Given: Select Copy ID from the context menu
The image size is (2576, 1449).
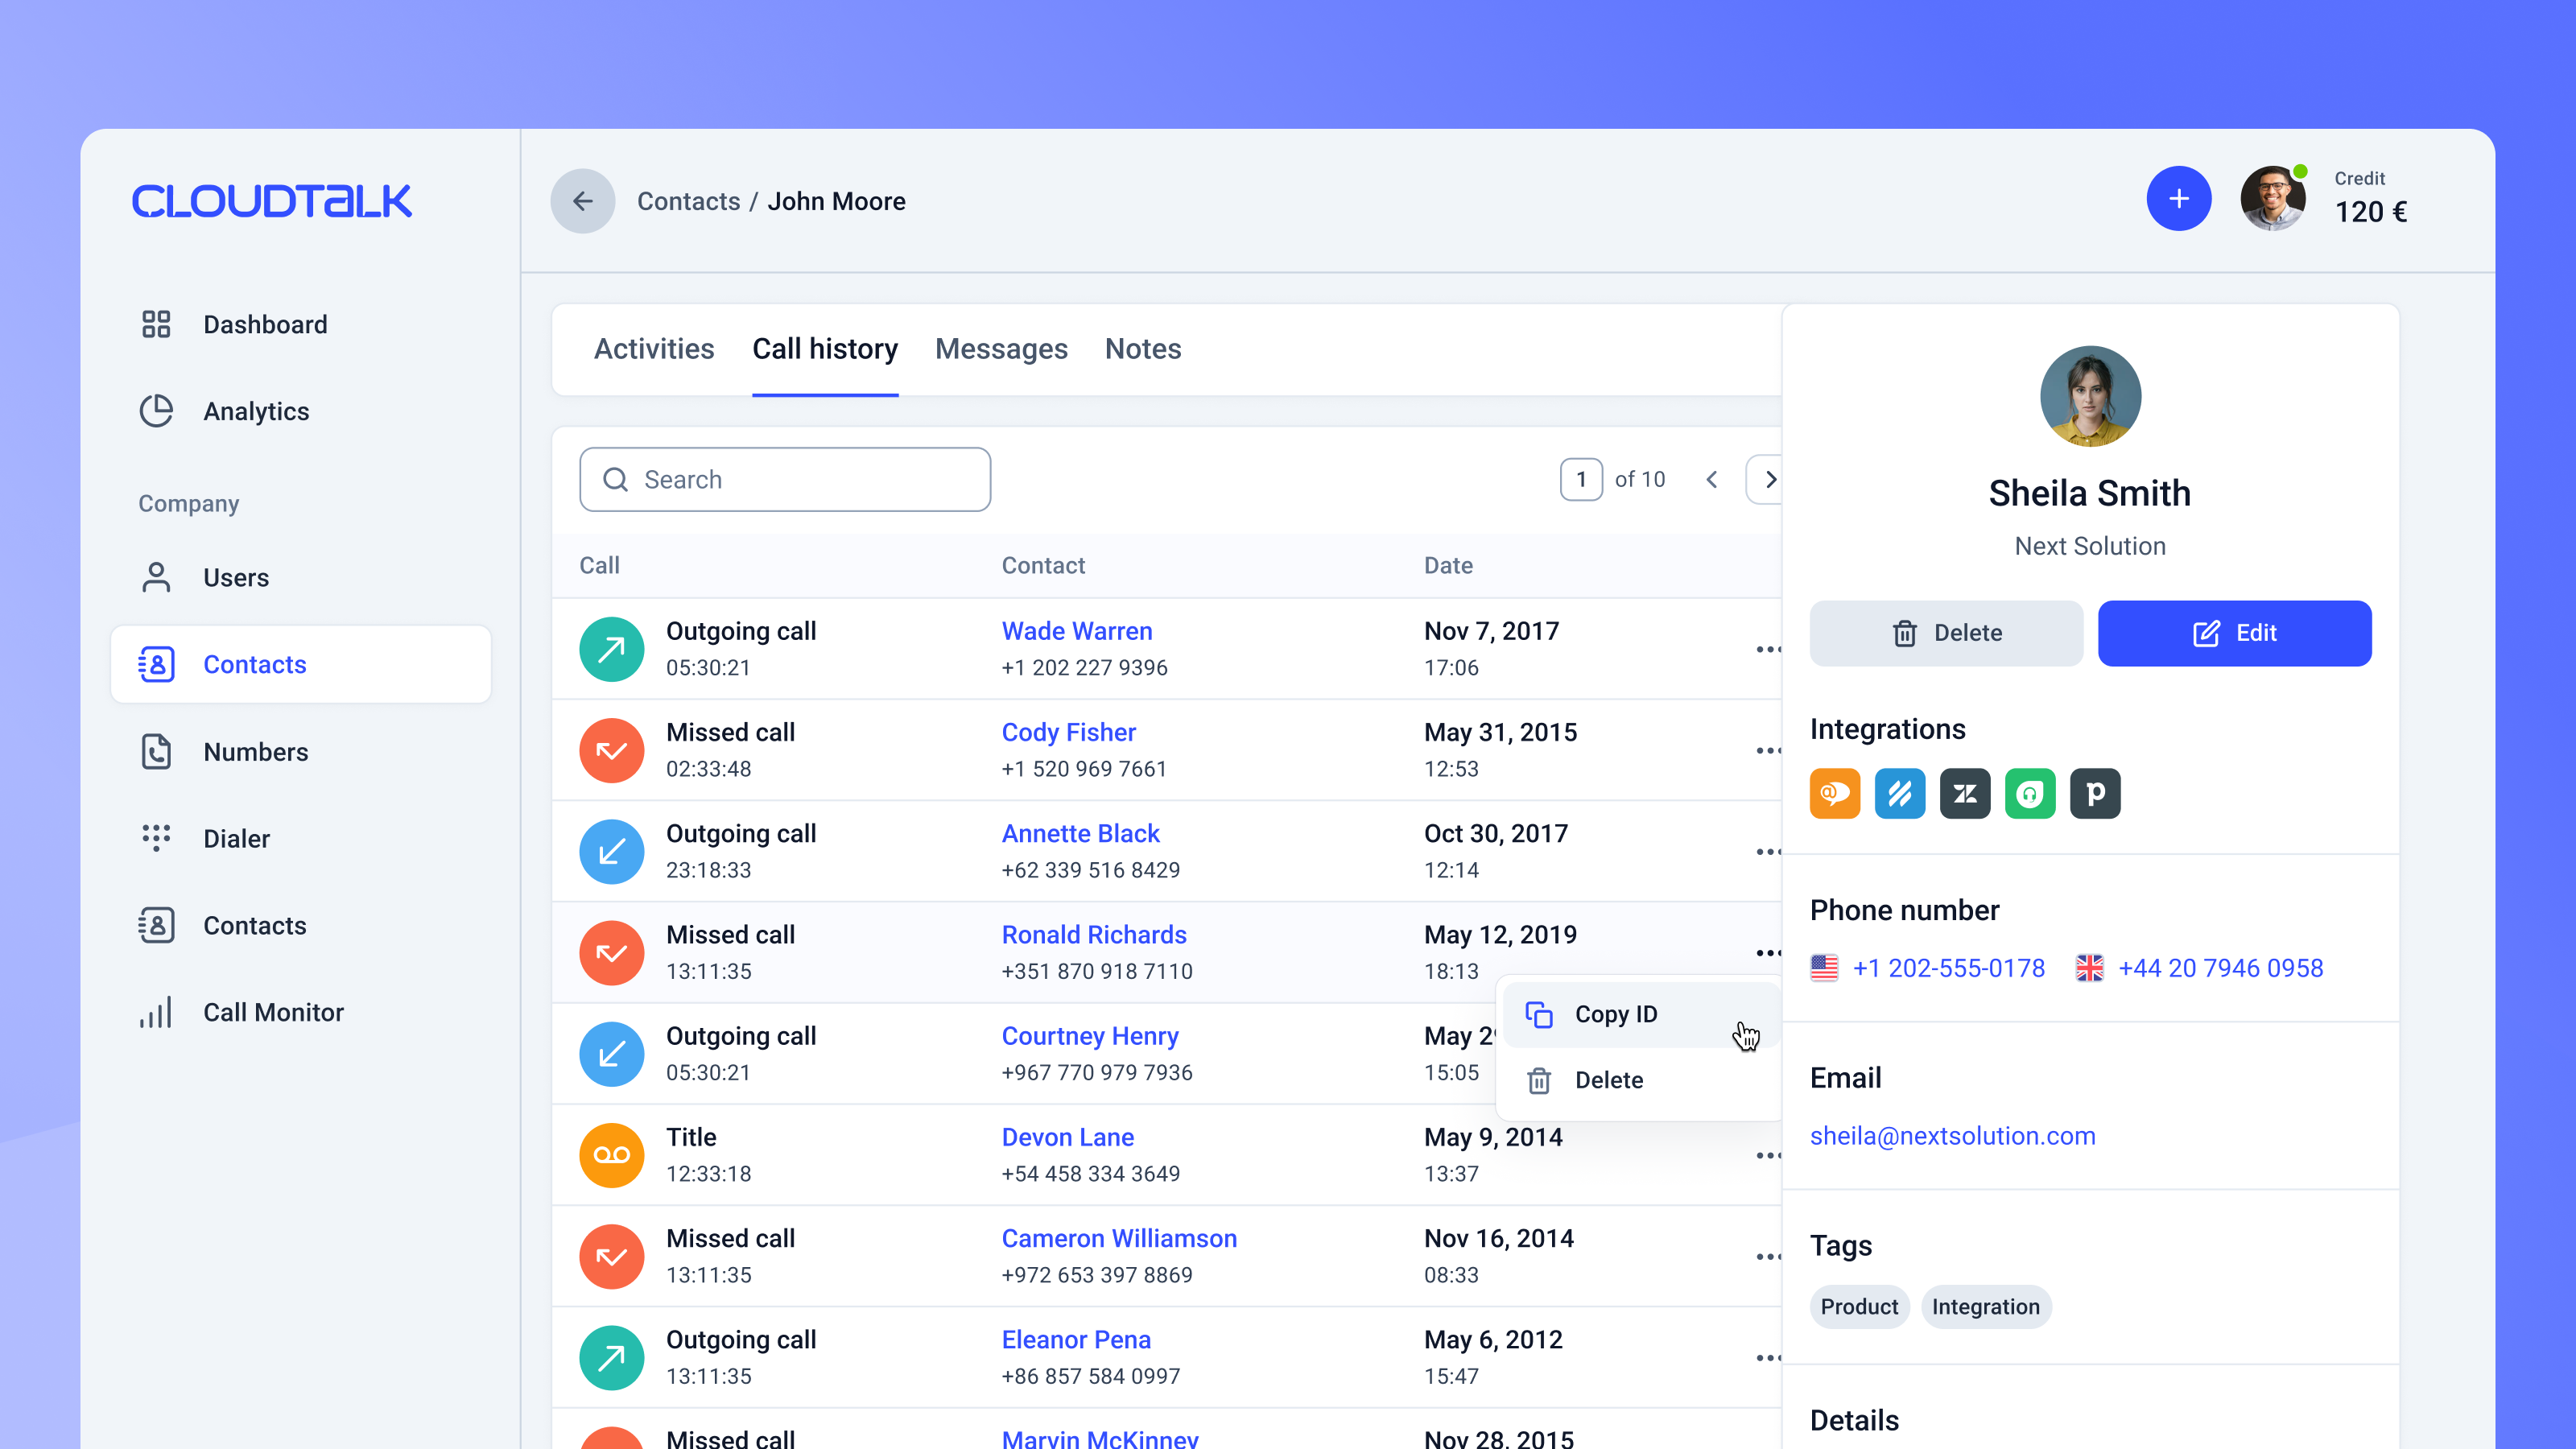Looking at the screenshot, I should point(1616,1014).
